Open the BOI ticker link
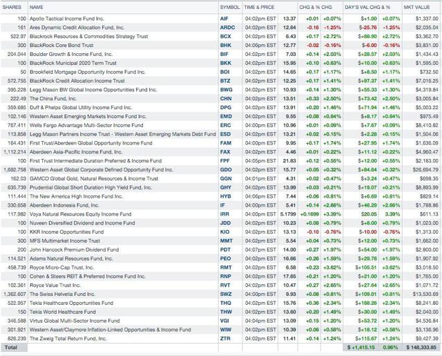The image size is (442, 356). tap(224, 72)
